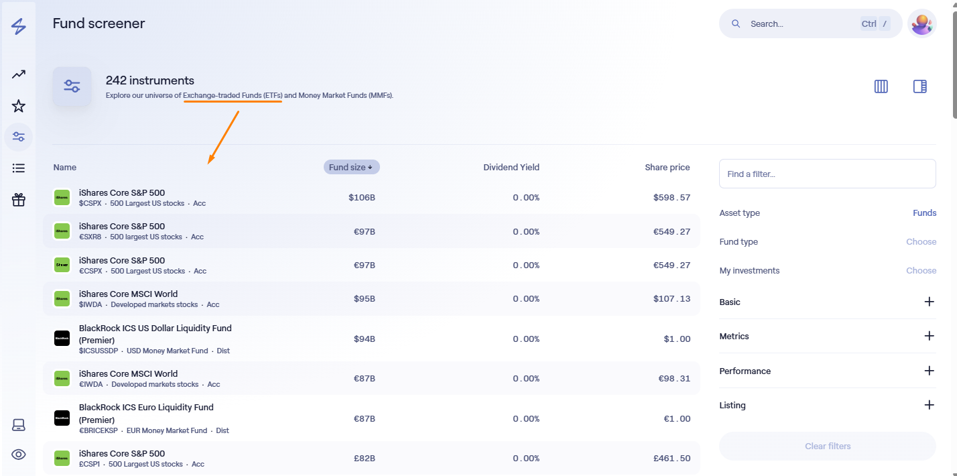The image size is (957, 476).
Task: Change the Asset type Funds selection
Action: (924, 213)
